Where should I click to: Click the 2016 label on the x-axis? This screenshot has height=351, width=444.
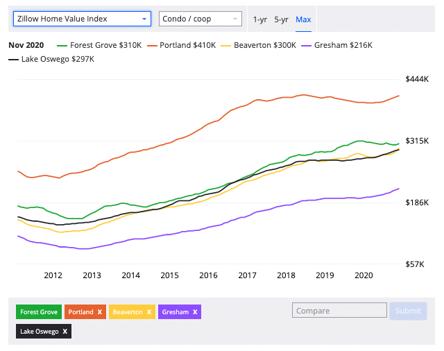[x=208, y=275]
